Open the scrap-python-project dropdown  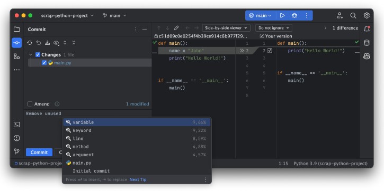pos(67,16)
